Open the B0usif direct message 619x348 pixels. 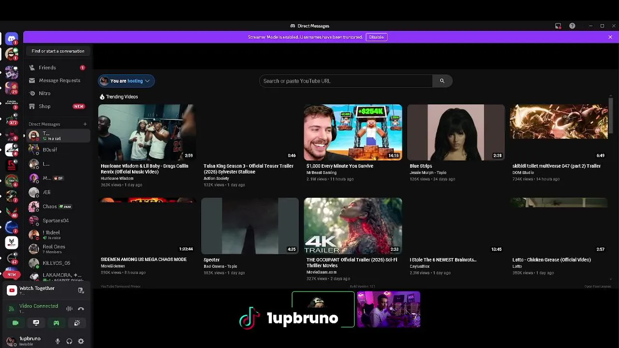pos(57,150)
